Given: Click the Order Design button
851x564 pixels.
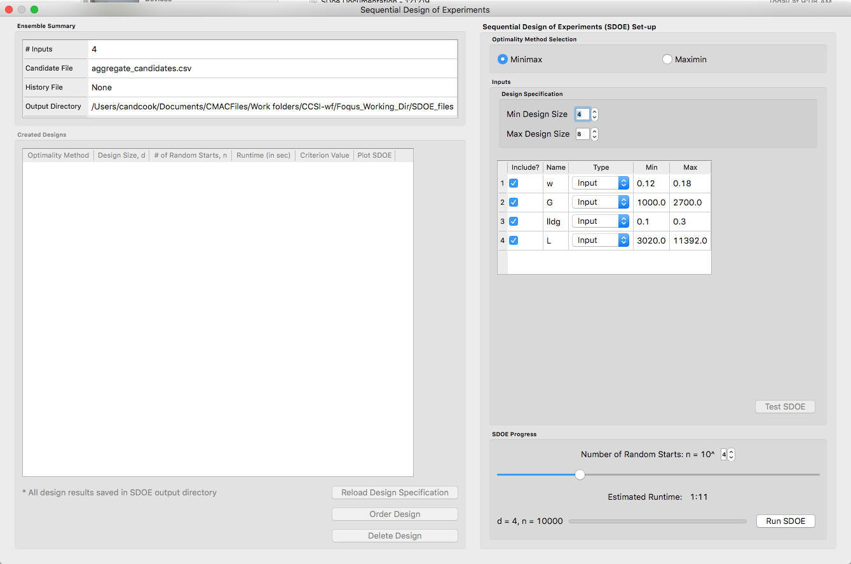Looking at the screenshot, I should [x=394, y=514].
